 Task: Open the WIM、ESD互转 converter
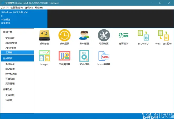click(163, 35)
